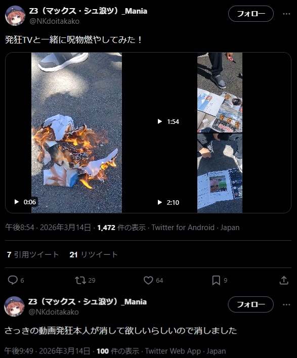Bookmark the tweet with bookmark icon
Viewport: 297px width, 358px height.
point(216,280)
